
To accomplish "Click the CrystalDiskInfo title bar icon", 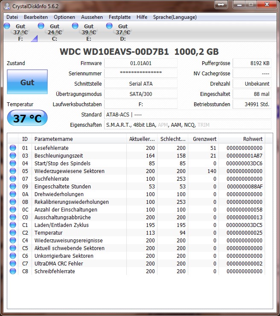I will [7, 6].
